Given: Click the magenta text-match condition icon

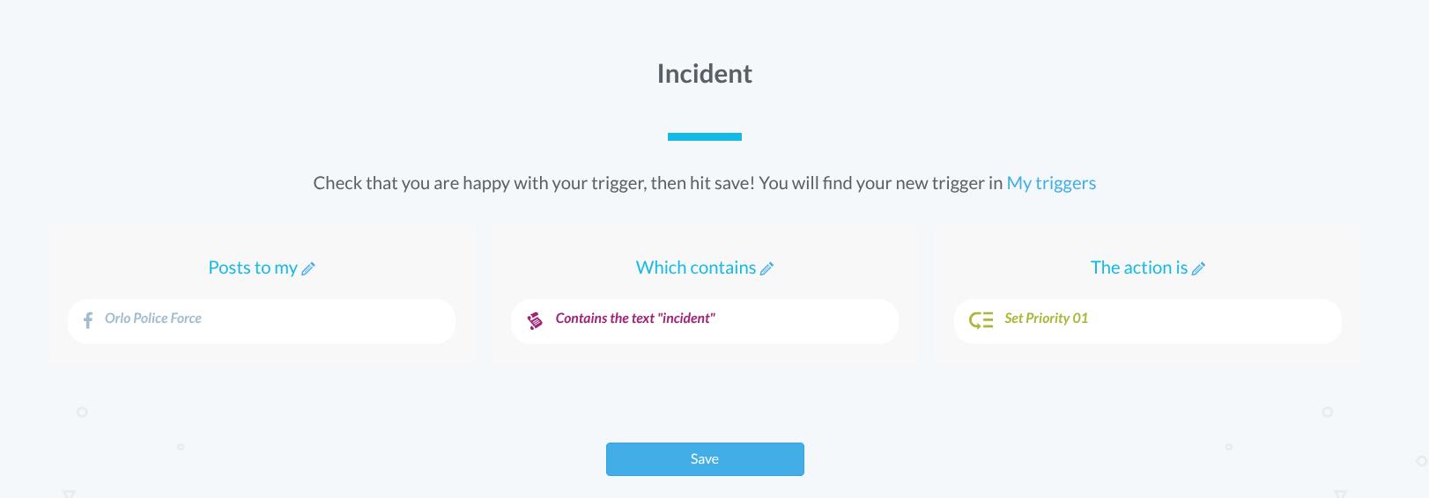Looking at the screenshot, I should pos(535,320).
